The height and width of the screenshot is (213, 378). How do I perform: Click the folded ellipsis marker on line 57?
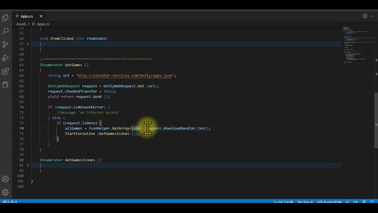(44, 44)
